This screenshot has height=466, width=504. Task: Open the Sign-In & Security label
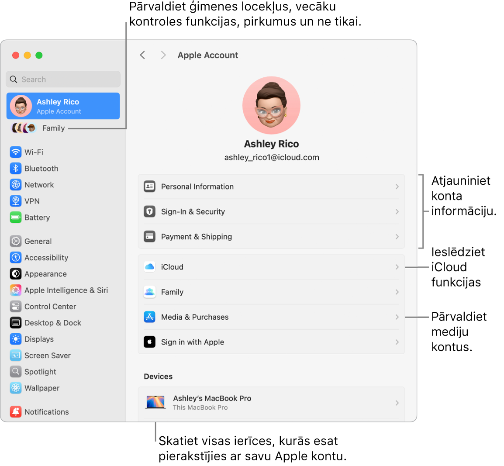[193, 212]
